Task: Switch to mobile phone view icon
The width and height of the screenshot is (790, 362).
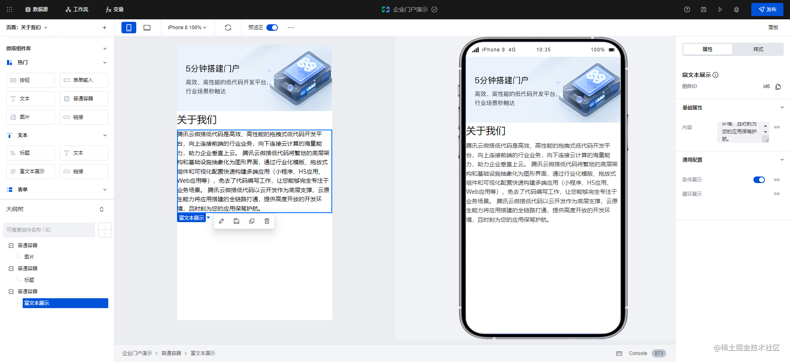Action: [x=129, y=28]
